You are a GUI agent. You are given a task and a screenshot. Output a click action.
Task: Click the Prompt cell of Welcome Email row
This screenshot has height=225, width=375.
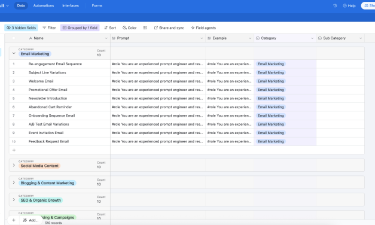pos(158,81)
